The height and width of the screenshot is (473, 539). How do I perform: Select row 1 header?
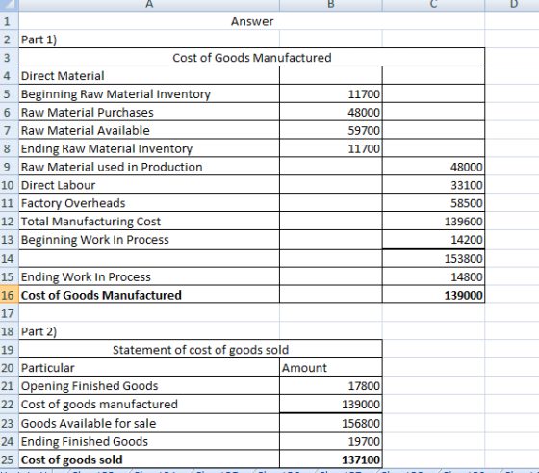tap(10, 21)
